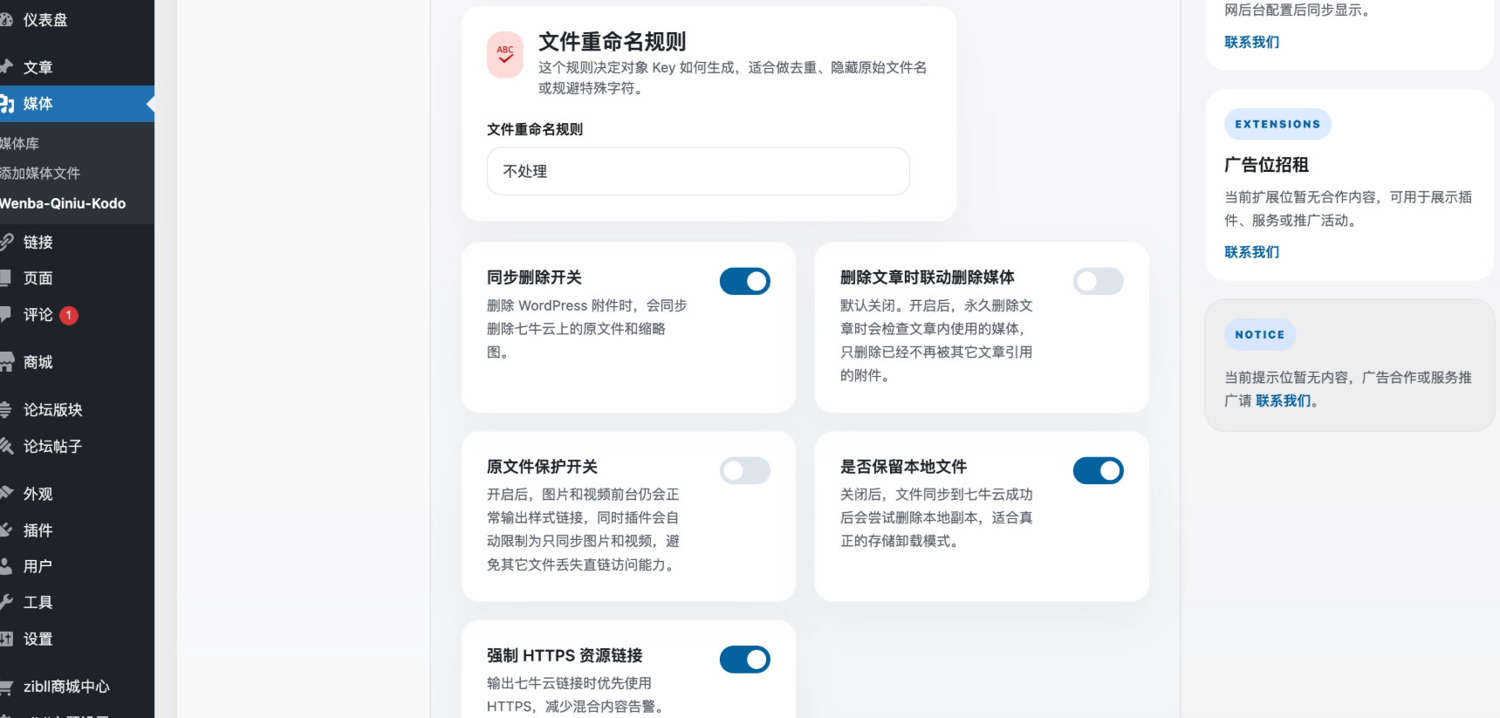Go to 媒体库 in the sidebar
Screen dimensions: 1500x718
click(x=19, y=142)
